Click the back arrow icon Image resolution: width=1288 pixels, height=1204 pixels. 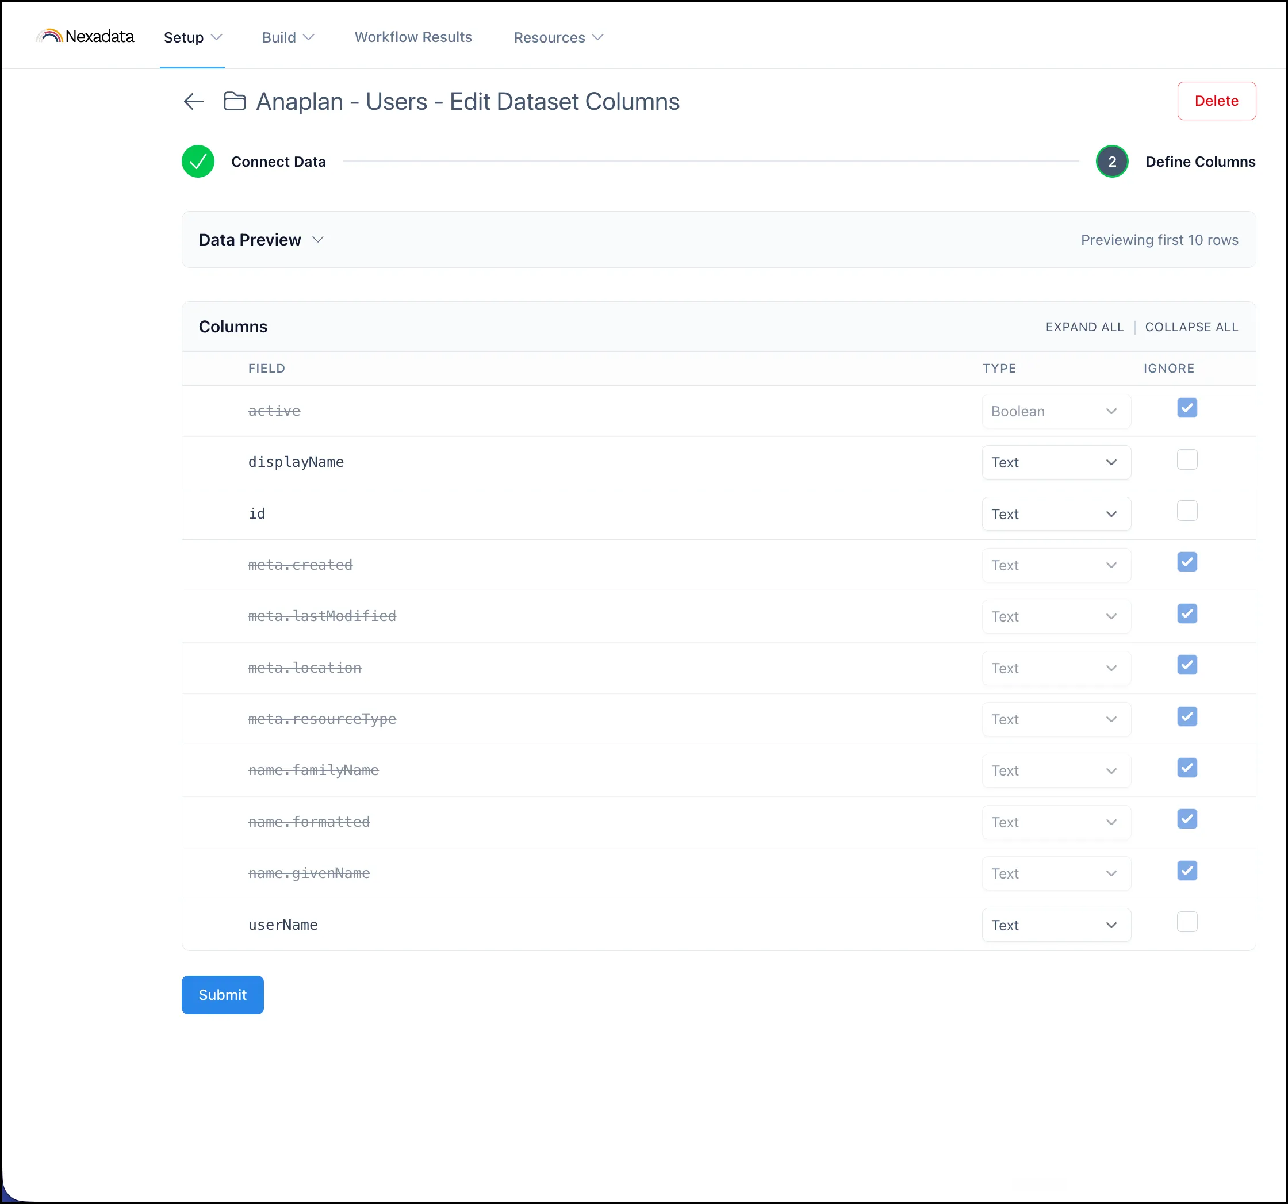(x=194, y=102)
